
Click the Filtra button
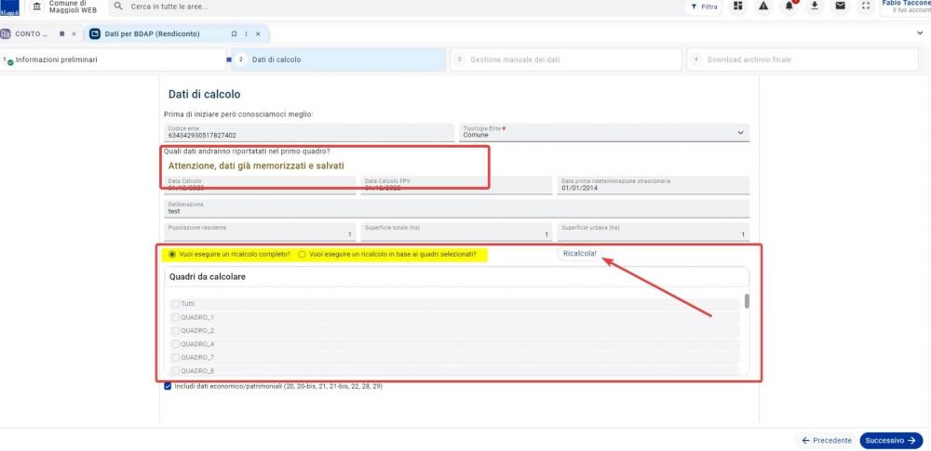coord(704,7)
